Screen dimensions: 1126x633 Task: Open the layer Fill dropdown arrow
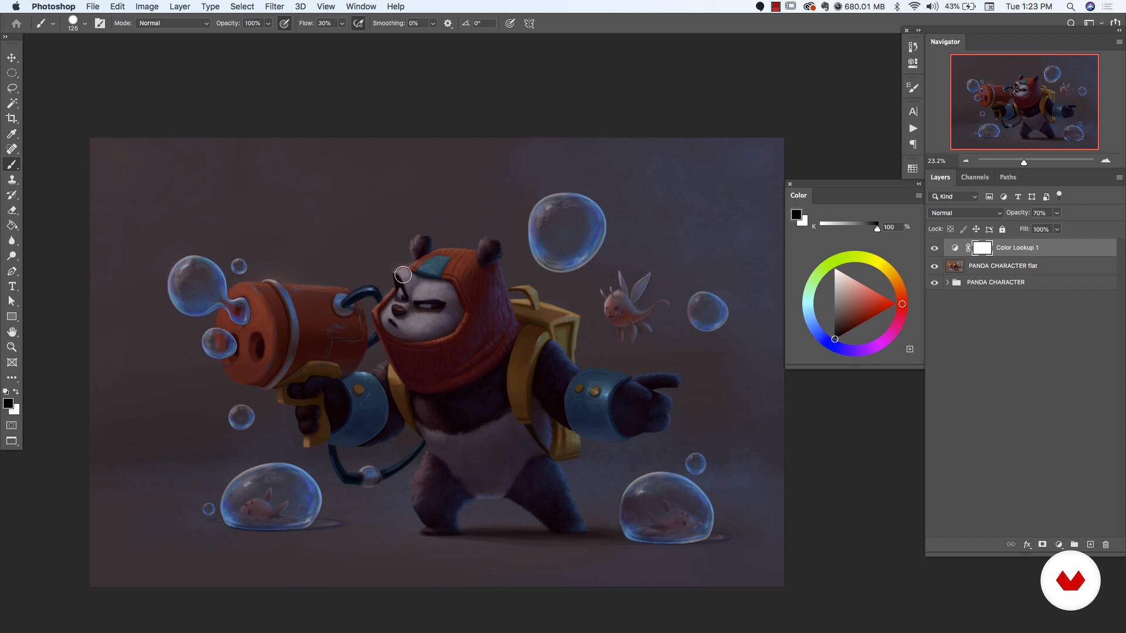pyautogui.click(x=1057, y=229)
